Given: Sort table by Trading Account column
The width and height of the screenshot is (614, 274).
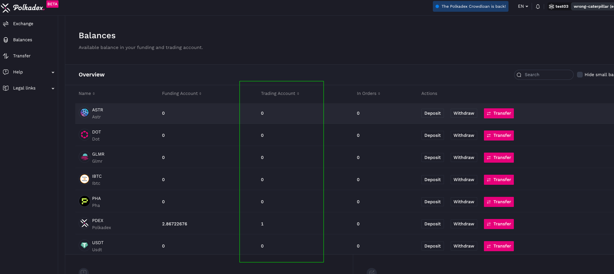Looking at the screenshot, I should (280, 94).
